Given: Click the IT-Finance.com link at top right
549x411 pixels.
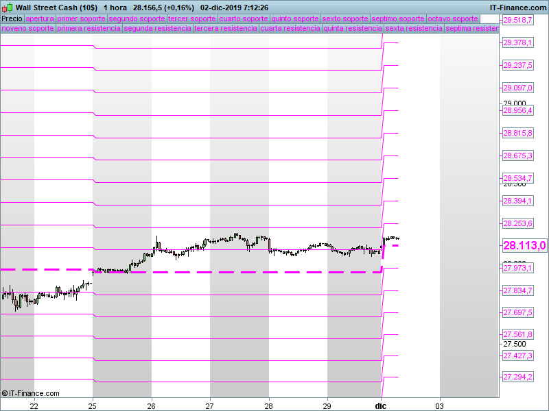Looking at the screenshot, I should pos(518,8).
